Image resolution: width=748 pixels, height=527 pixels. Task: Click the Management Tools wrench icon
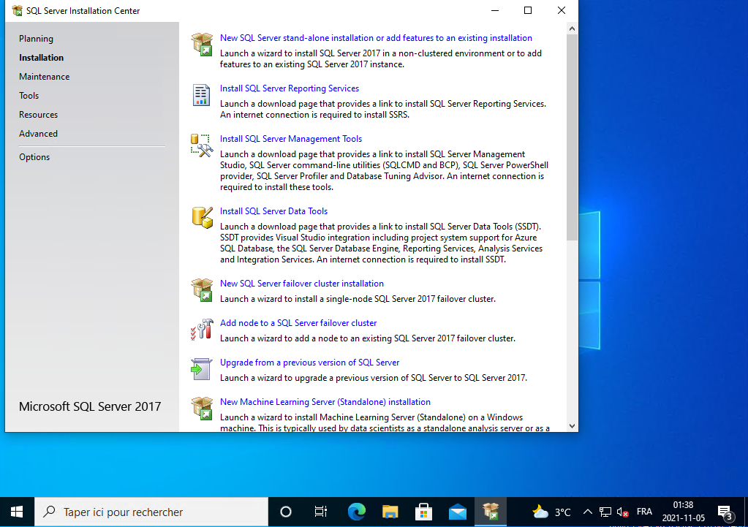(x=202, y=145)
